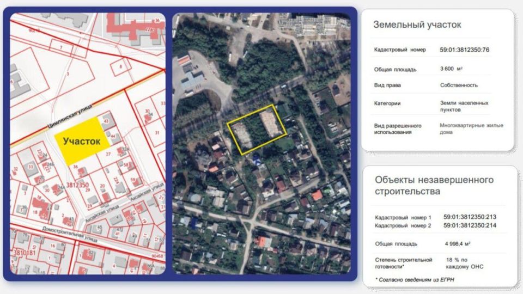Screen dimensions: 523x294
Task: Select cadastral number 59:01:3812350:76
Action: point(464,50)
